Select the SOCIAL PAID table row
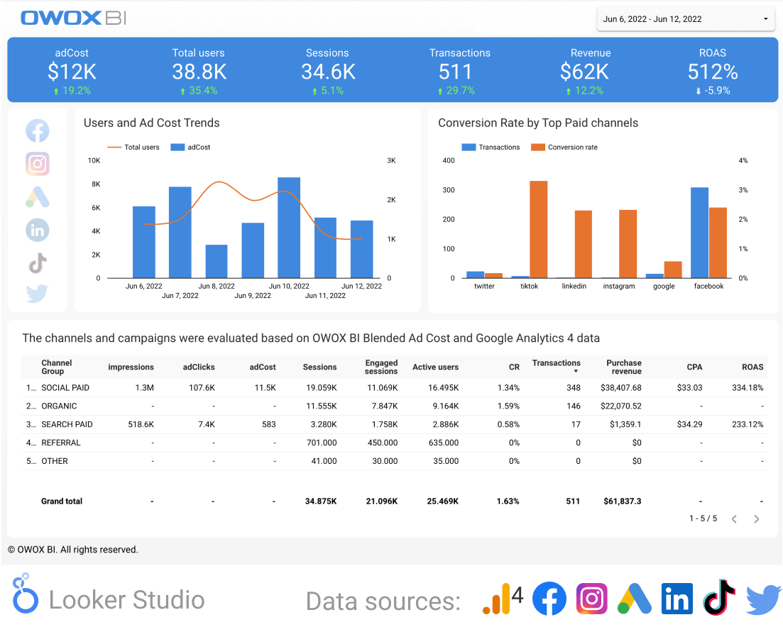Screen dimensions: 783x627 65,388
